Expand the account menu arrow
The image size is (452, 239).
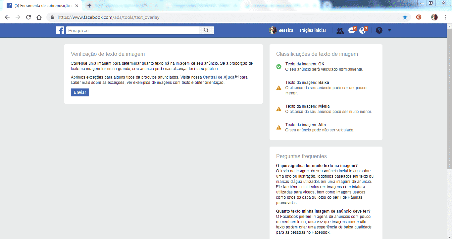389,30
